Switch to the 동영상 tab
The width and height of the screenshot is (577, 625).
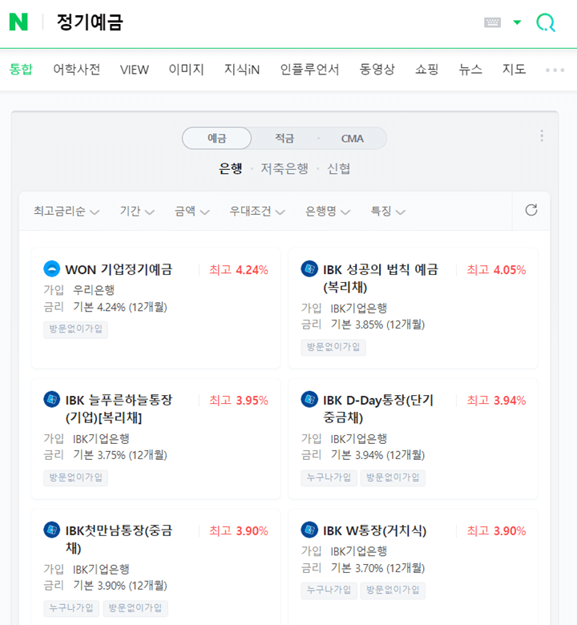(x=377, y=70)
